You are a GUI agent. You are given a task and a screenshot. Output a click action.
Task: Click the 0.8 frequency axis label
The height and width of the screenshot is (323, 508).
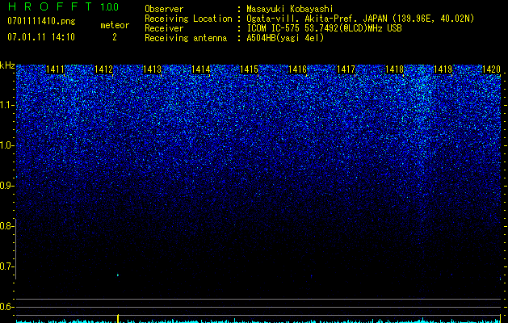coord(6,226)
